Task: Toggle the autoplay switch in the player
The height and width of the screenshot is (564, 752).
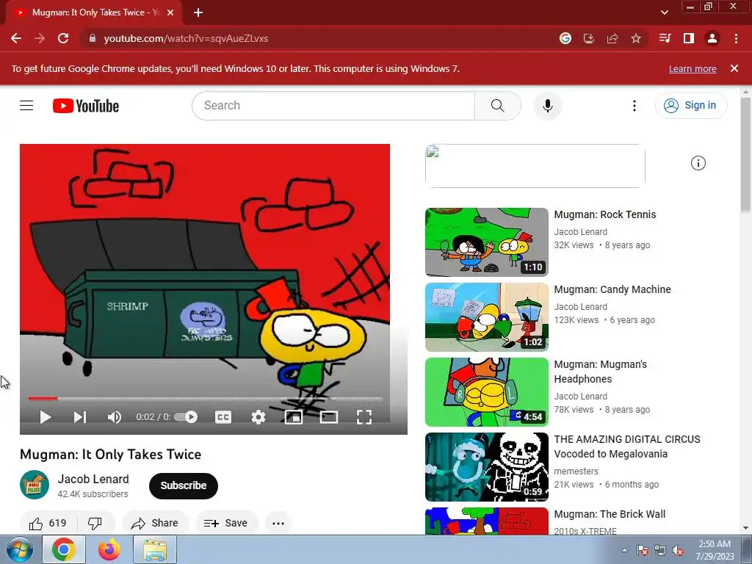Action: [186, 417]
